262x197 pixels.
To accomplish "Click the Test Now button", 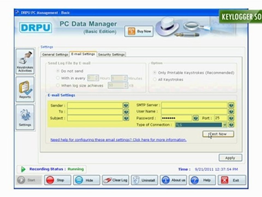I will click(218, 134).
